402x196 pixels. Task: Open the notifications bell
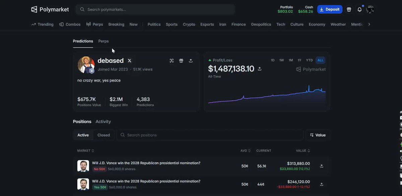point(359,9)
